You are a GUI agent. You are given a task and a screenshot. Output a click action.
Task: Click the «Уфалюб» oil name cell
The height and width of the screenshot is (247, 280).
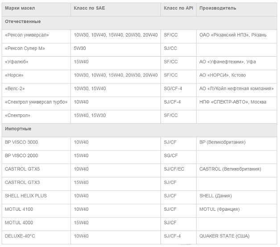(x=36, y=63)
